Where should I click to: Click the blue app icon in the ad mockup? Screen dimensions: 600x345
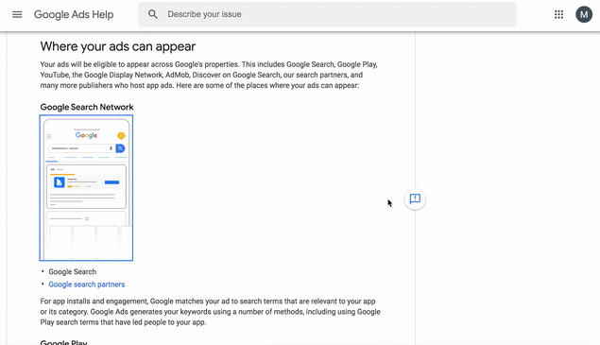[60, 182]
